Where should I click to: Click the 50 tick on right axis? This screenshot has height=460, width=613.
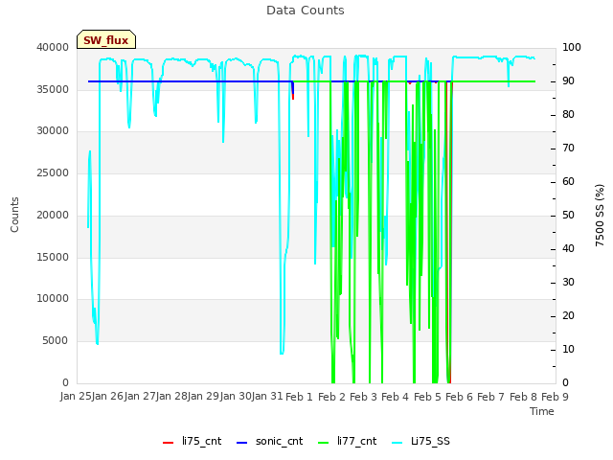pyautogui.click(x=568, y=215)
